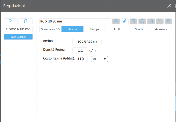Click the export all profiles icon

point(168,21)
